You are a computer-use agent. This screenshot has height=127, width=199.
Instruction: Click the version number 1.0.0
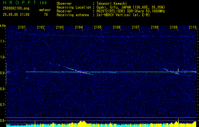(x=43, y=3)
